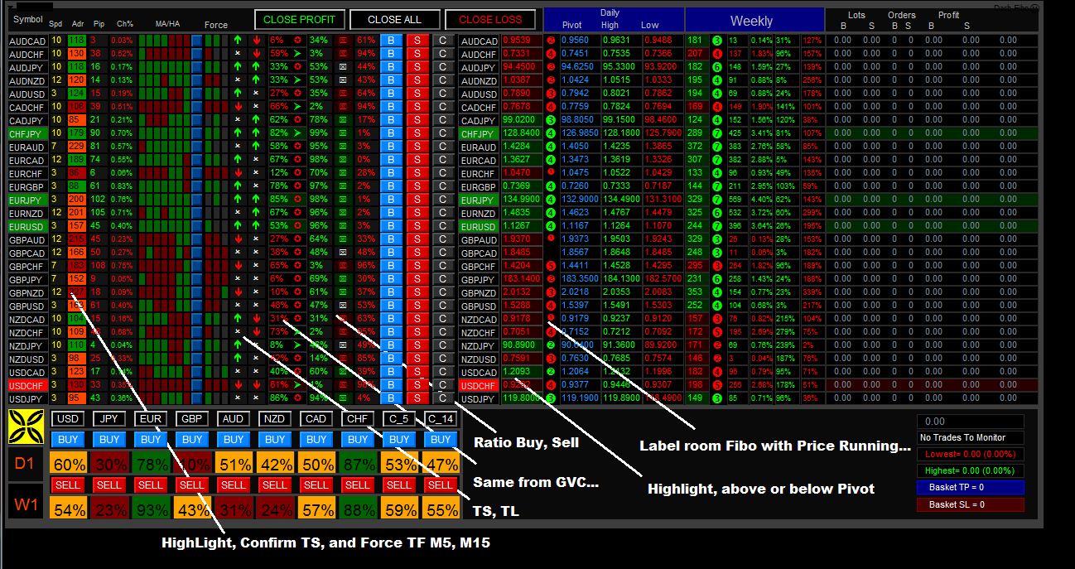This screenshot has width=1075, height=569.
Task: Click the Force column header
Action: tap(216, 26)
